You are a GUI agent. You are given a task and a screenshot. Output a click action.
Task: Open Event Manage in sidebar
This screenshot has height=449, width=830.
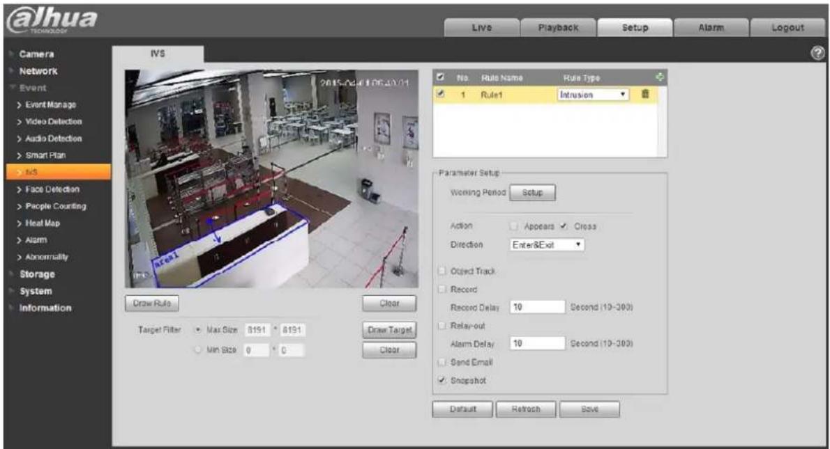point(50,104)
